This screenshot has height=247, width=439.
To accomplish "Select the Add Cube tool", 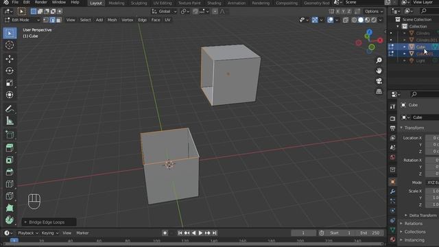I will coord(10,134).
